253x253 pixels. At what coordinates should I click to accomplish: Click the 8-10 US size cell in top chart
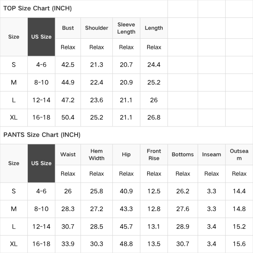41,83
